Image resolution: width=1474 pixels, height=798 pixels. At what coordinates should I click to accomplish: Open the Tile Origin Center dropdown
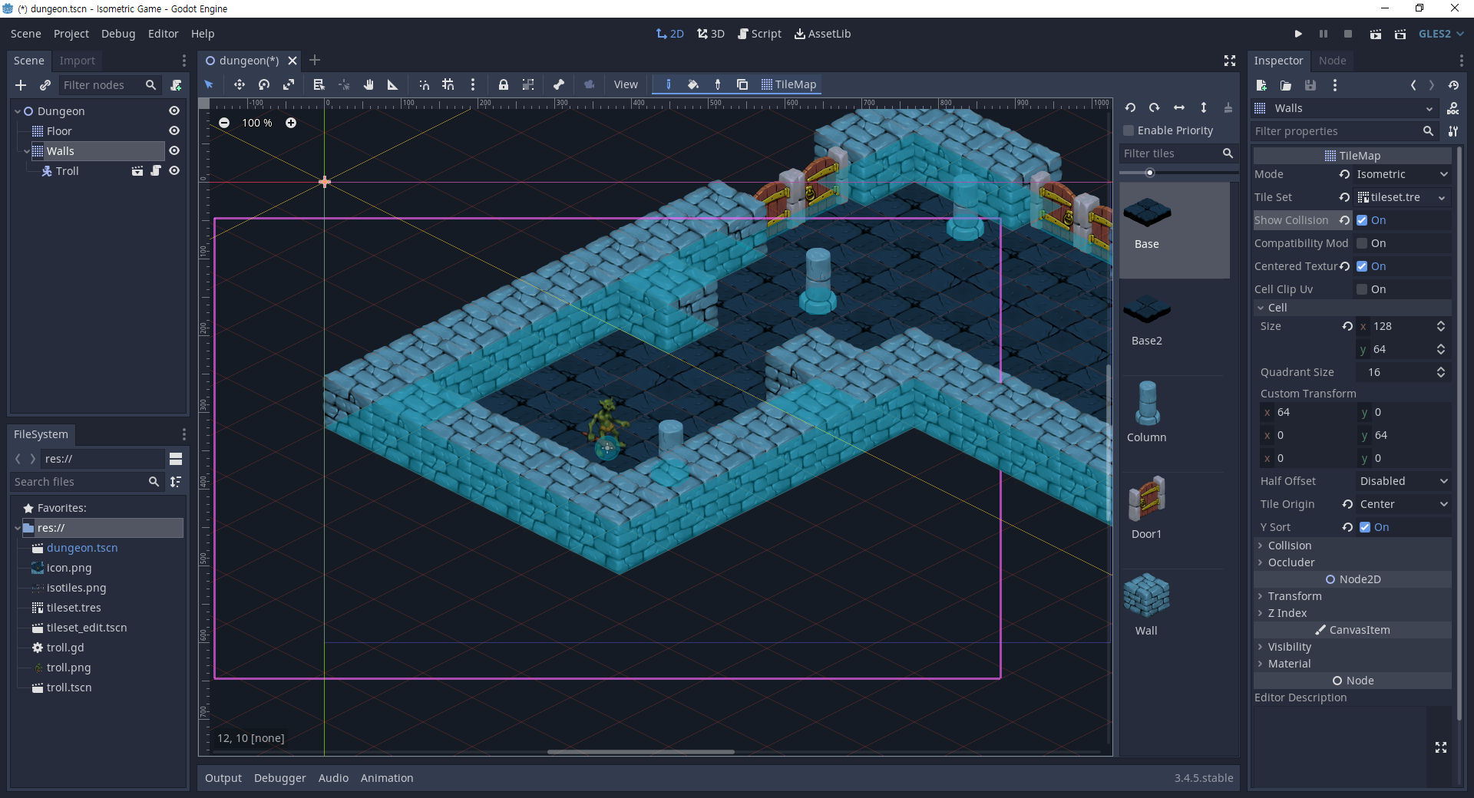[1403, 504]
